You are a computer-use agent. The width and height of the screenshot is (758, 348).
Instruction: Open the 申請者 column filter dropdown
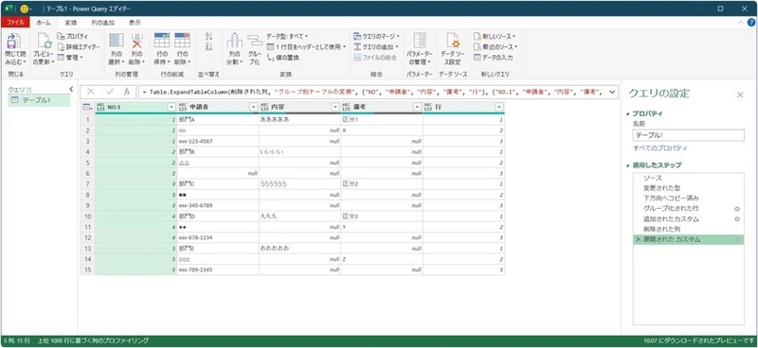pos(253,107)
